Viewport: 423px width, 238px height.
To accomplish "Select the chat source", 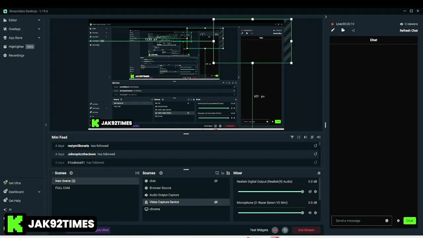I will [x=186, y=181].
